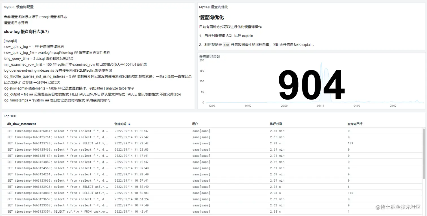
Task: Click the MySQL慢查询优化 panel title
Action: tap(213, 7)
